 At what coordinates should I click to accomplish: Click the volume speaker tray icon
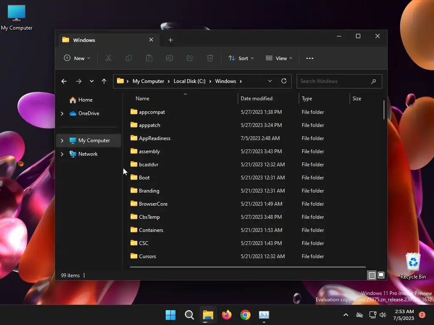[383, 315]
